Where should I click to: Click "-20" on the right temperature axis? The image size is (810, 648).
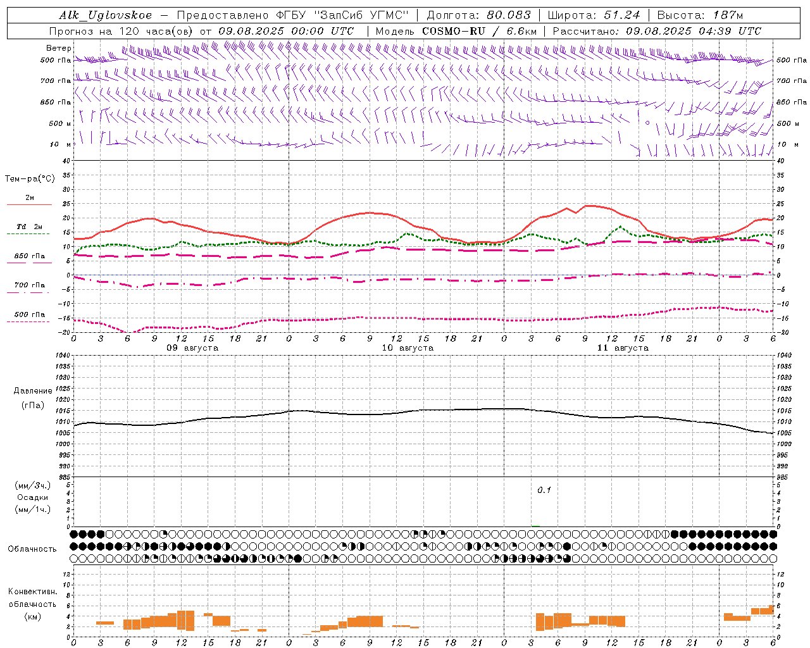(782, 332)
